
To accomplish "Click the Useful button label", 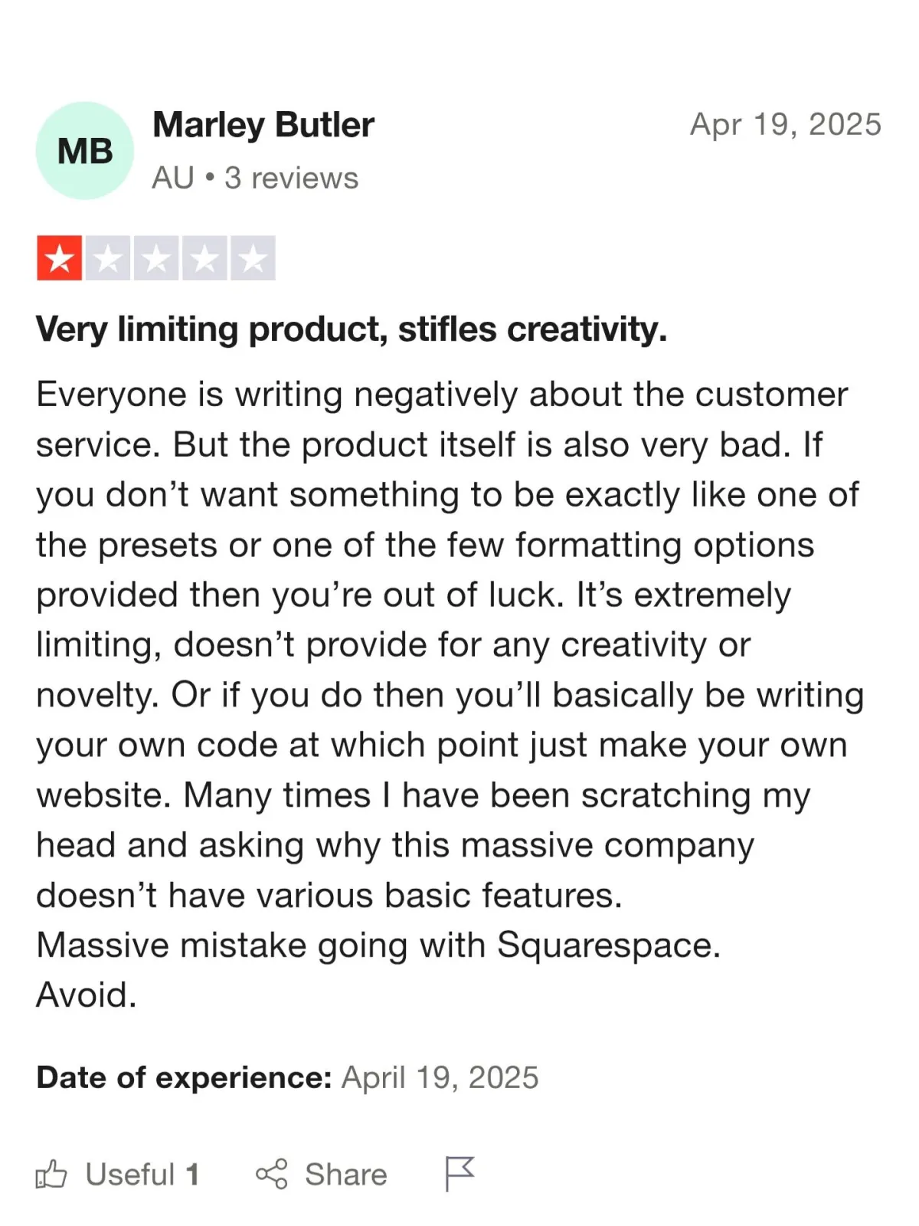I will [130, 1174].
